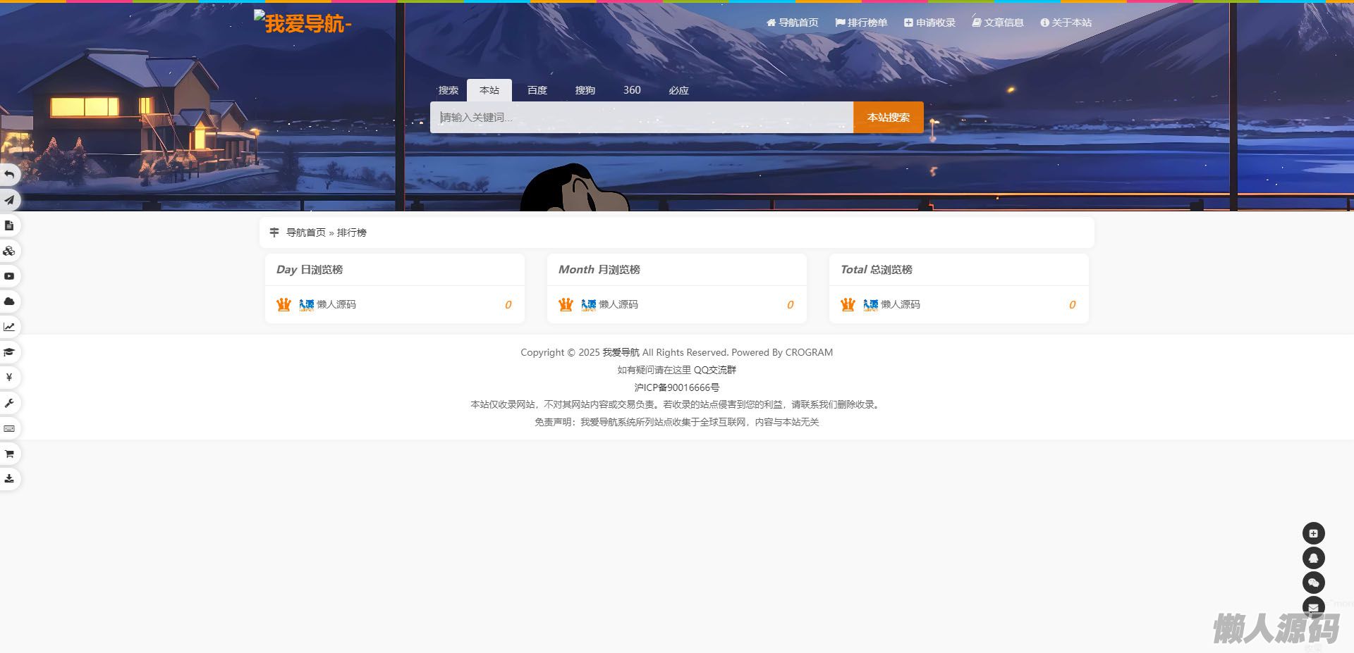The image size is (1354, 653).
Task: Open the line chart icon in left sidebar
Action: point(9,327)
